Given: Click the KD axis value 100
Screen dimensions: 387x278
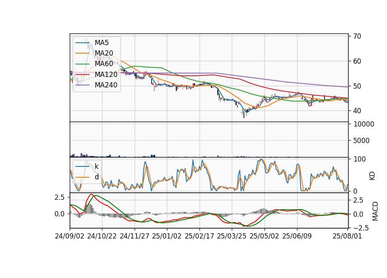Looking at the screenshot, I should (360, 159).
